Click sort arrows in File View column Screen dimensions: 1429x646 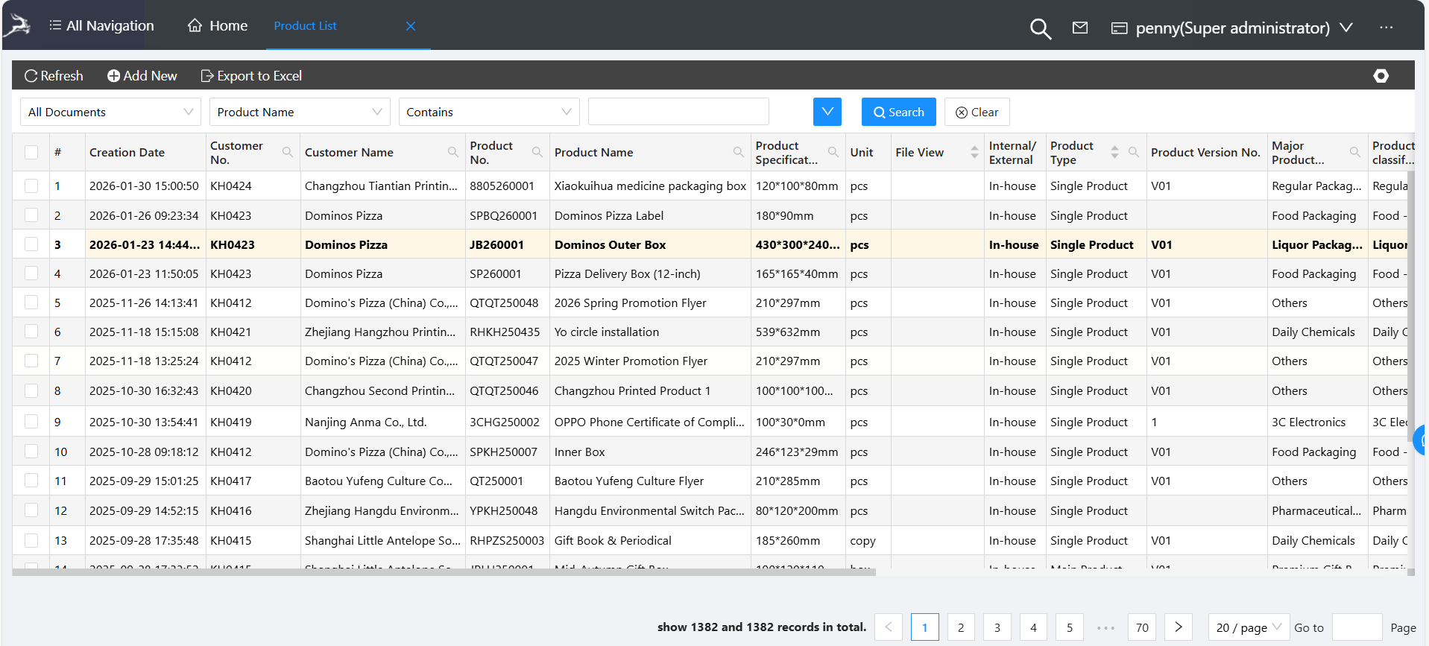974,152
